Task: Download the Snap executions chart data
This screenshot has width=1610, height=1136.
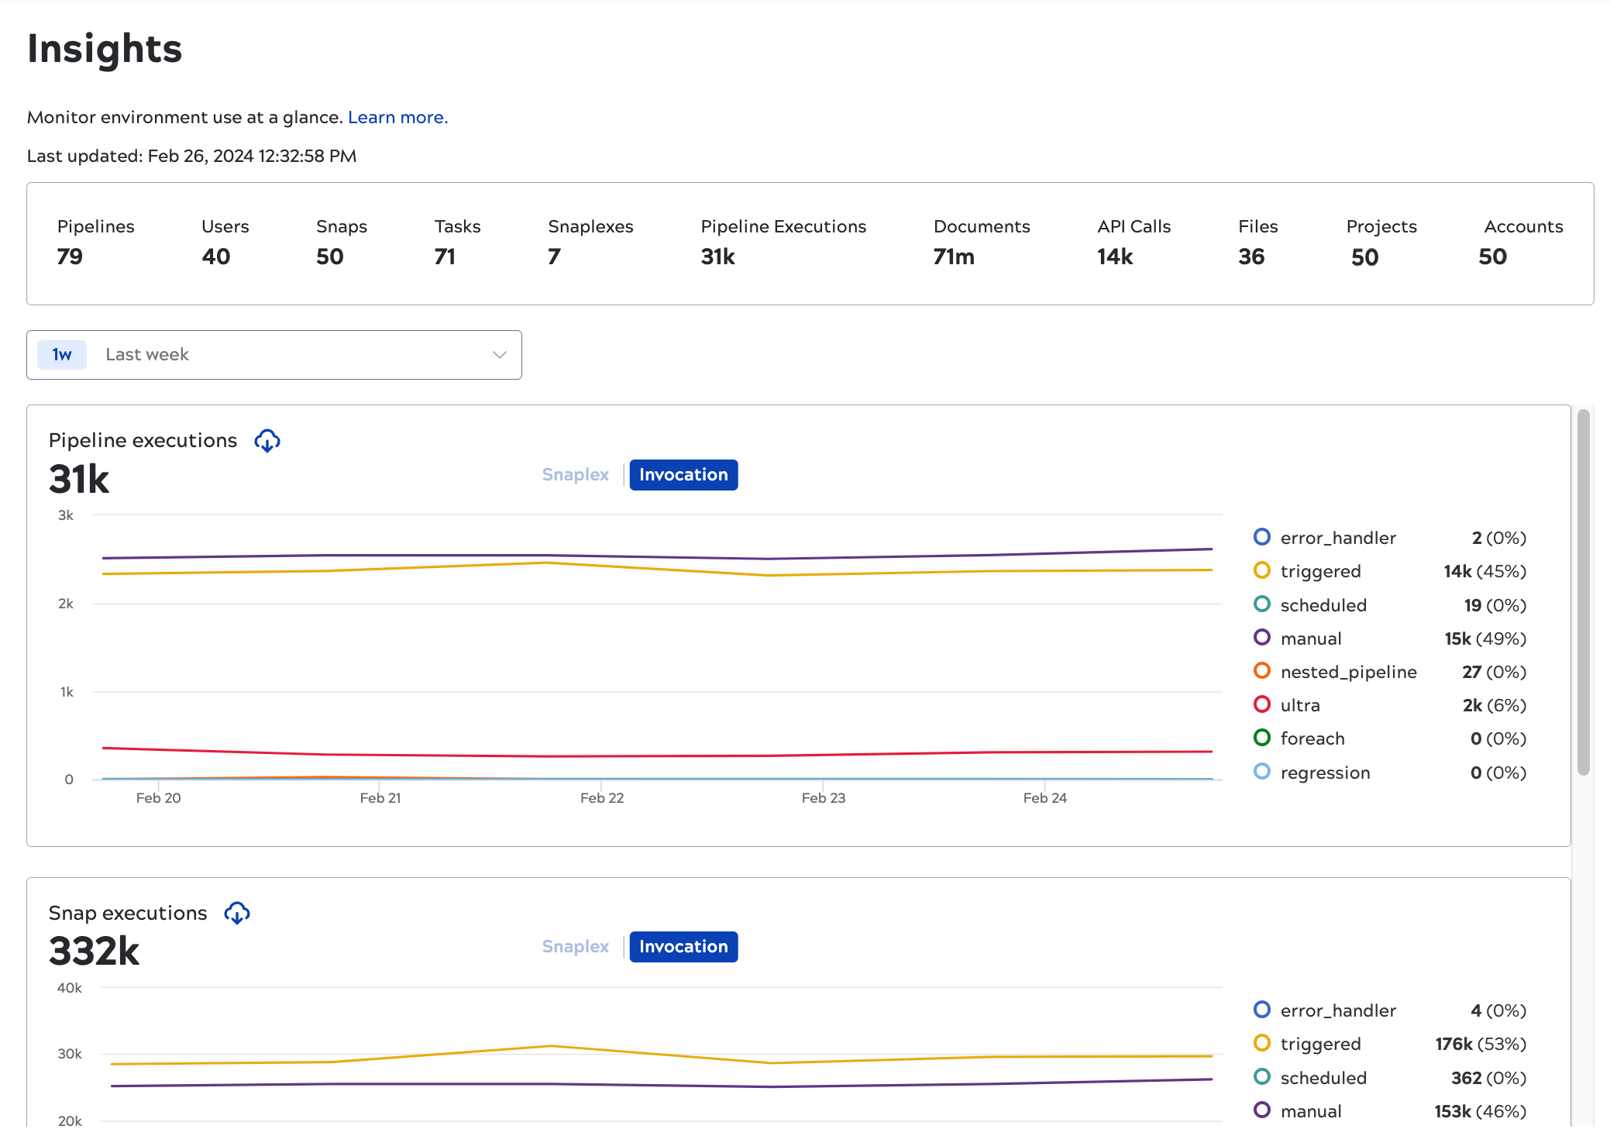Action: pyautogui.click(x=237, y=914)
